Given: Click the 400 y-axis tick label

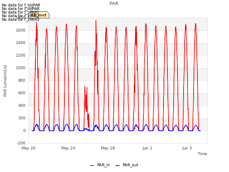Looking at the screenshot, I should click(x=22, y=106).
